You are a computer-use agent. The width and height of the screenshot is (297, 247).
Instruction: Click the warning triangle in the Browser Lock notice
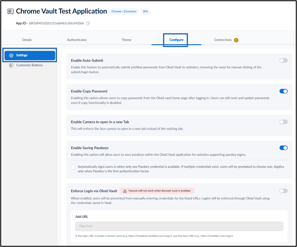125,191
